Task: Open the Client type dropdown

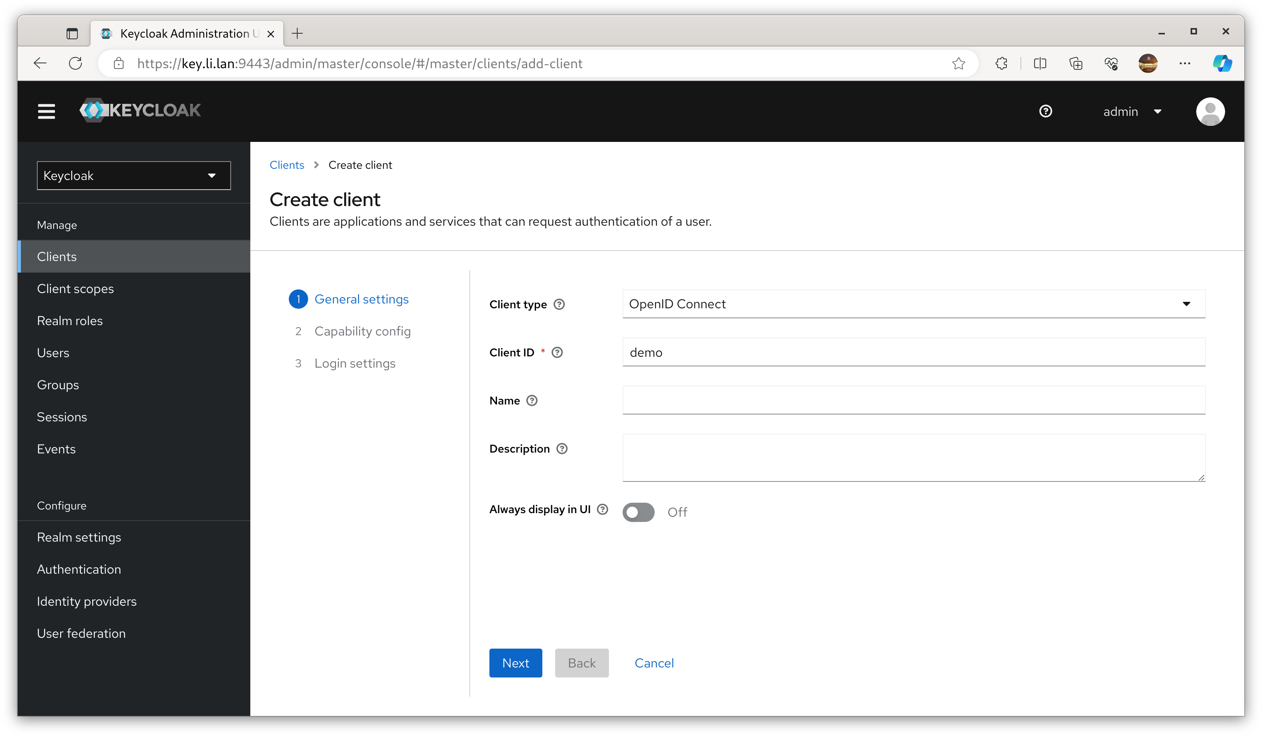Action: (x=913, y=304)
